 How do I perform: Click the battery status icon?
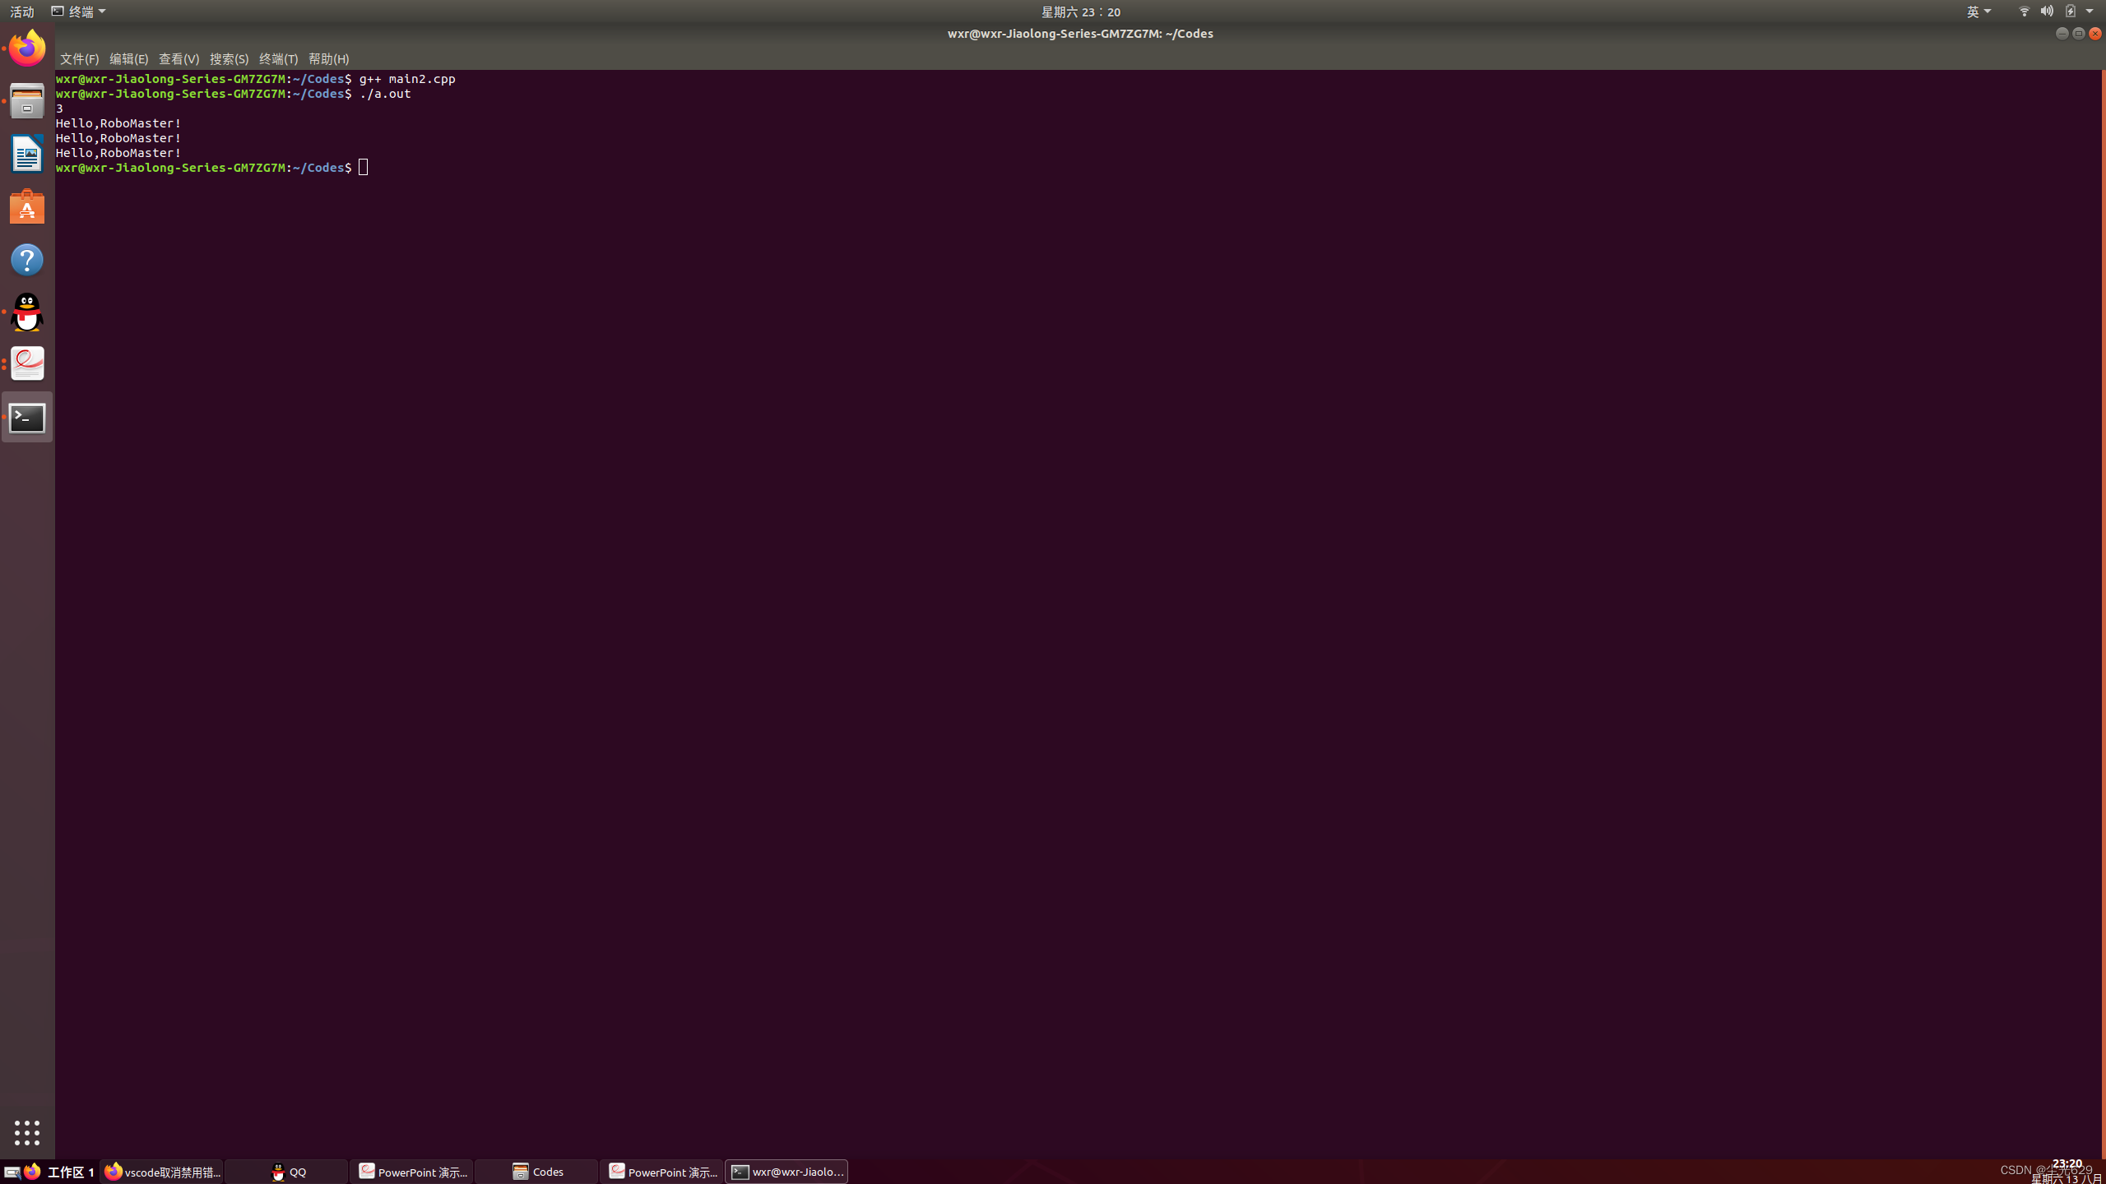tap(2071, 12)
